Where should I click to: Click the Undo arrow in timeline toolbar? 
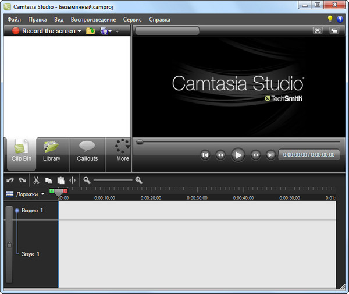10,180
